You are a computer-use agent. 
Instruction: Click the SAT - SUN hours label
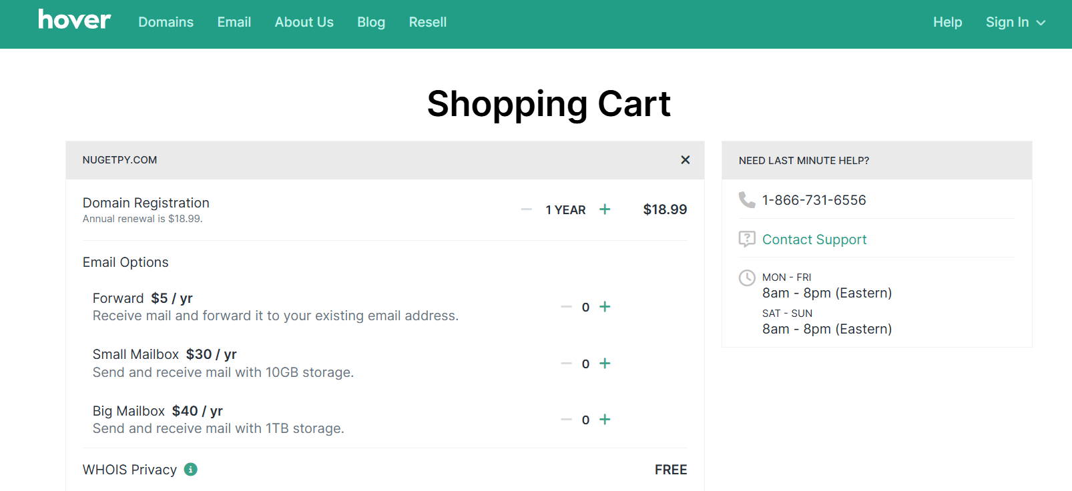[787, 314]
